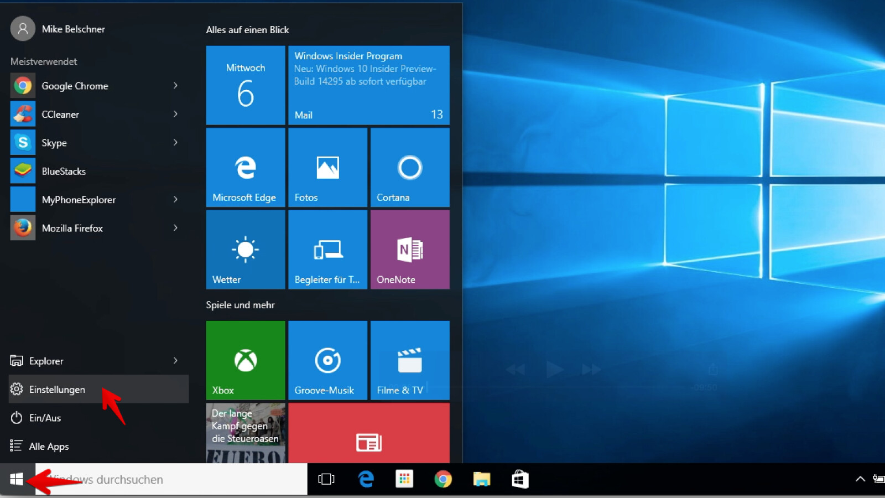Open Google Chrome from the taskbar
The width and height of the screenshot is (885, 498).
(x=443, y=479)
